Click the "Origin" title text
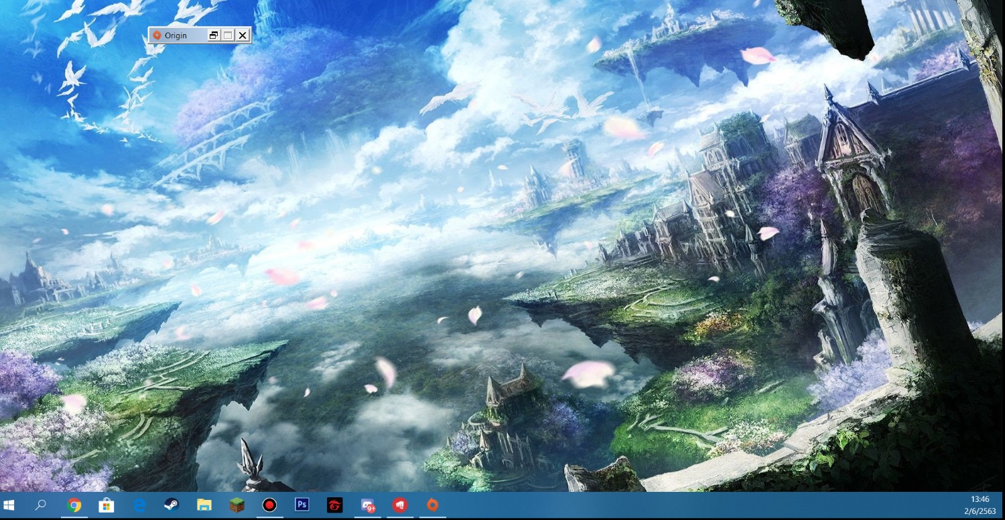This screenshot has width=1005, height=520. click(176, 35)
